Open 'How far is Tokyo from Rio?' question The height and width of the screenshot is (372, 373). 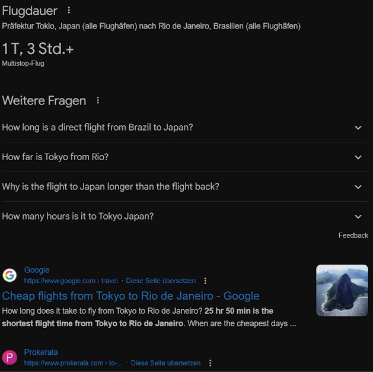[185, 157]
